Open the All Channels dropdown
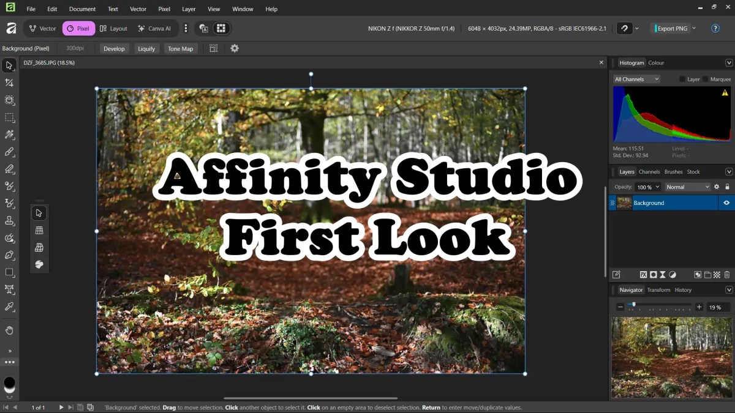 point(636,78)
